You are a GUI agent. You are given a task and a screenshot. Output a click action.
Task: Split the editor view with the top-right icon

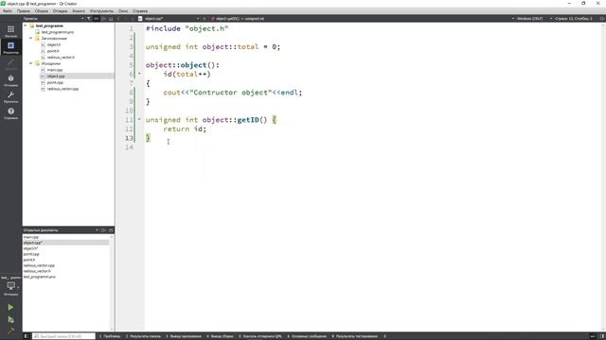click(x=602, y=19)
